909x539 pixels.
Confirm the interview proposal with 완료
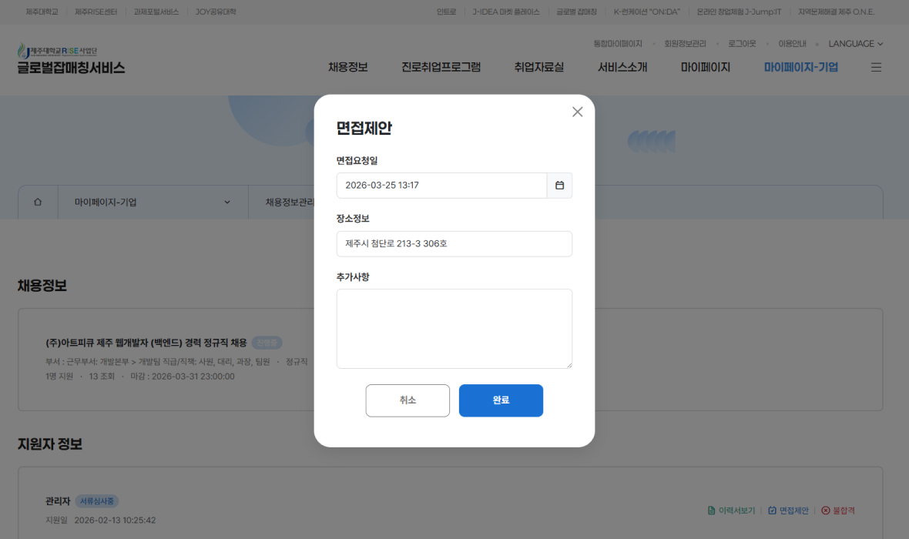[501, 400]
